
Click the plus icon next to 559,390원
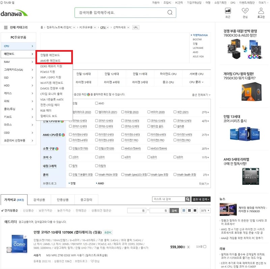click(x=188, y=247)
